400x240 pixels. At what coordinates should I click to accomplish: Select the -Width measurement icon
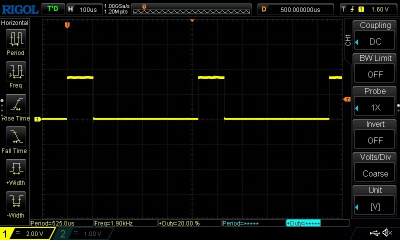(x=16, y=201)
